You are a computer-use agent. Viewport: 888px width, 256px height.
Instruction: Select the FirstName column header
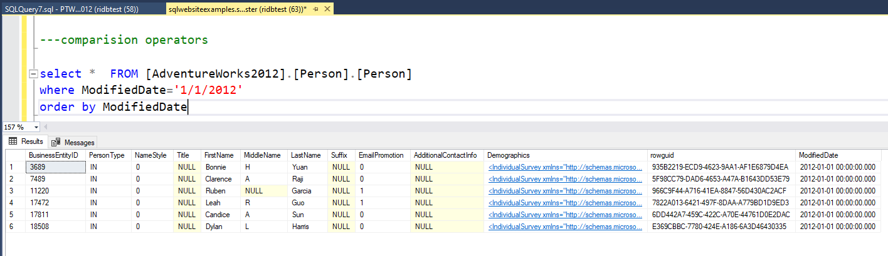221,155
